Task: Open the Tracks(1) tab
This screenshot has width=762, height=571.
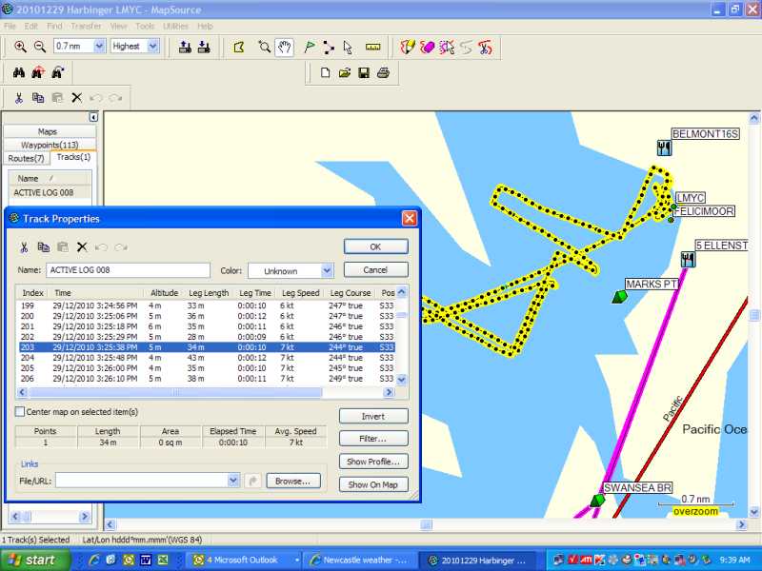Action: pos(74,157)
